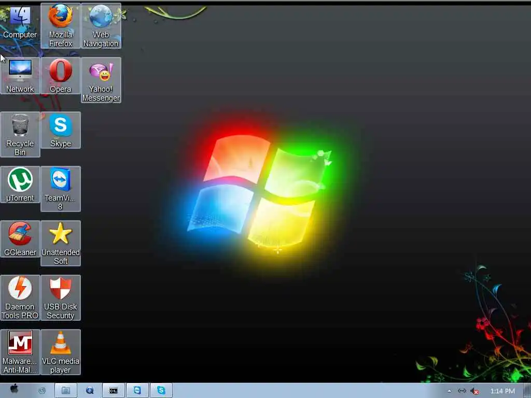Launch Skype from the desktop icon
The image size is (531, 398).
(x=61, y=130)
